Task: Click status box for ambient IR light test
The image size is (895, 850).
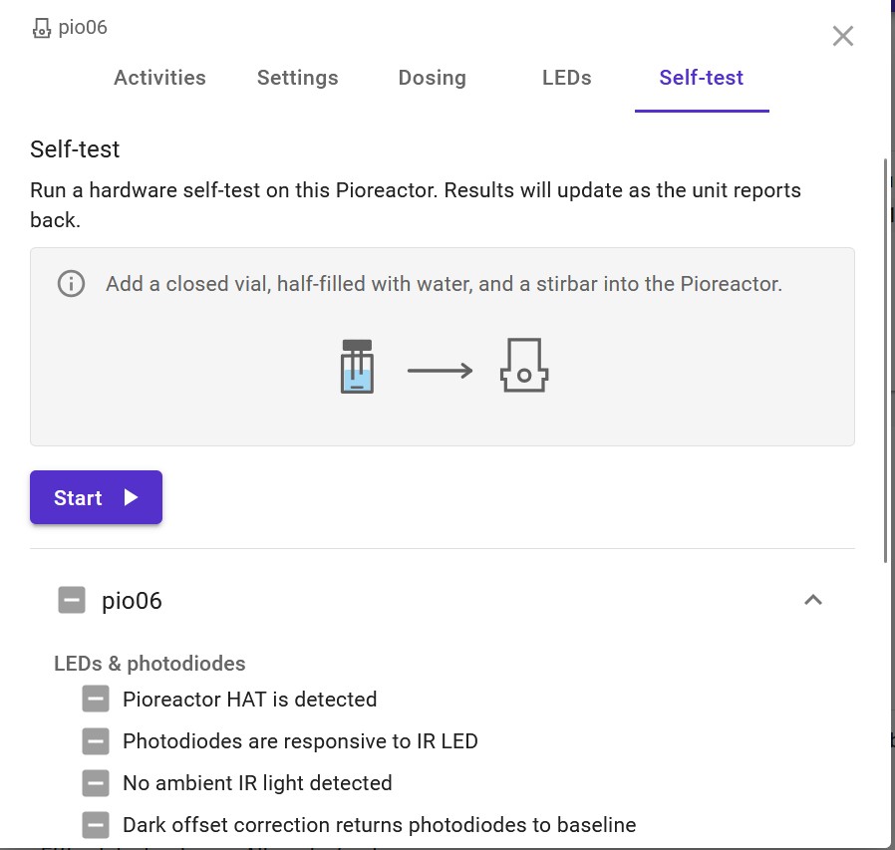Action: click(x=96, y=783)
